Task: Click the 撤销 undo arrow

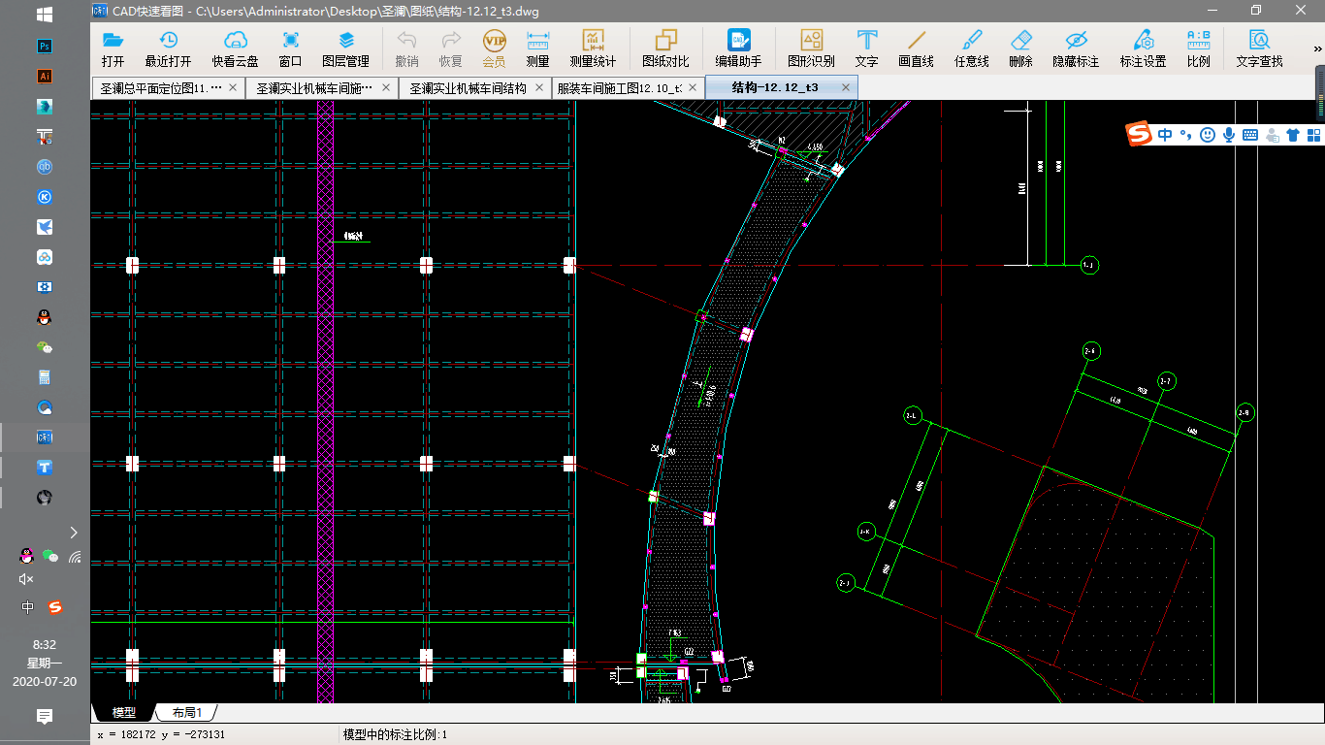Action: tap(406, 48)
